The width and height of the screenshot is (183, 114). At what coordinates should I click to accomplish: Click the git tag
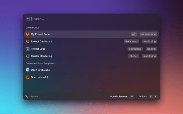pos(134,34)
